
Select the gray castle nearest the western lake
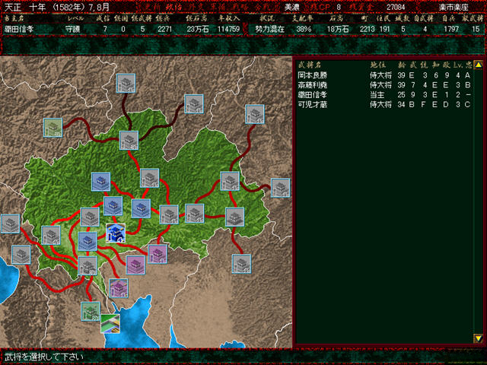21,255
